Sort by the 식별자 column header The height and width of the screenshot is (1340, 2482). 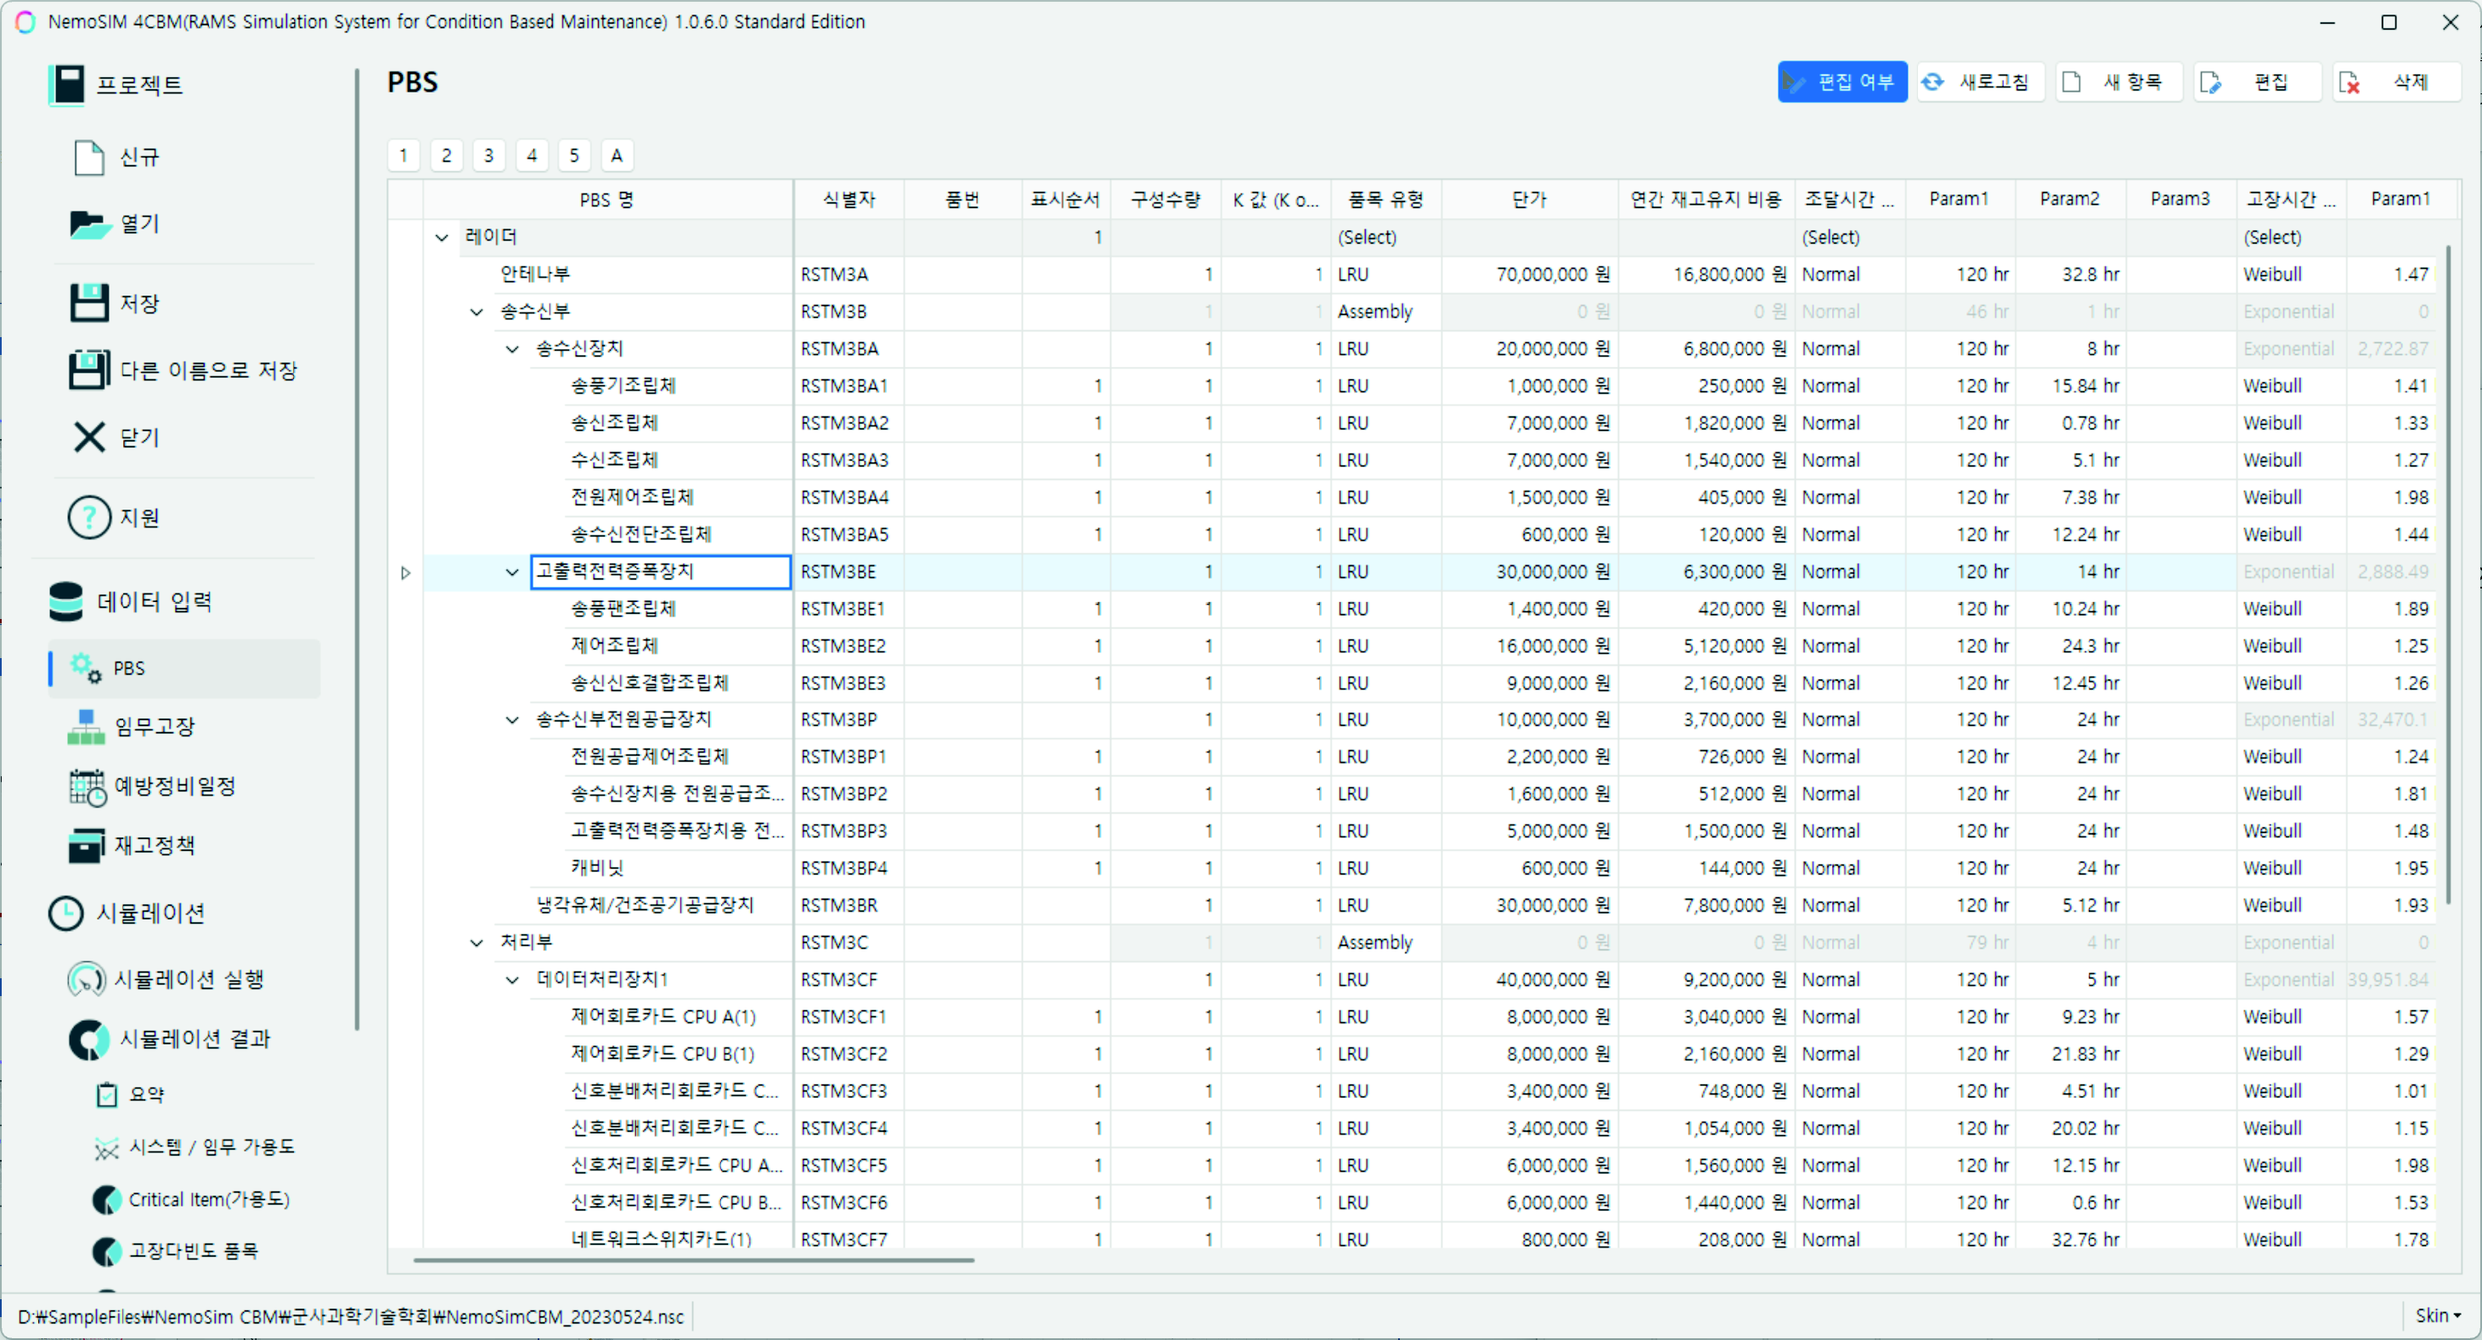coord(849,200)
